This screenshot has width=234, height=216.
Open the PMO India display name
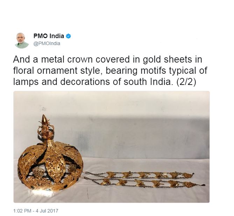pos(49,36)
